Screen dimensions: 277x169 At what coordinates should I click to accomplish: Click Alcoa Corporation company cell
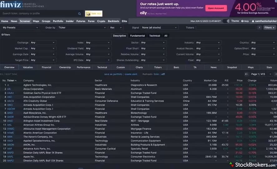(x=33, y=89)
